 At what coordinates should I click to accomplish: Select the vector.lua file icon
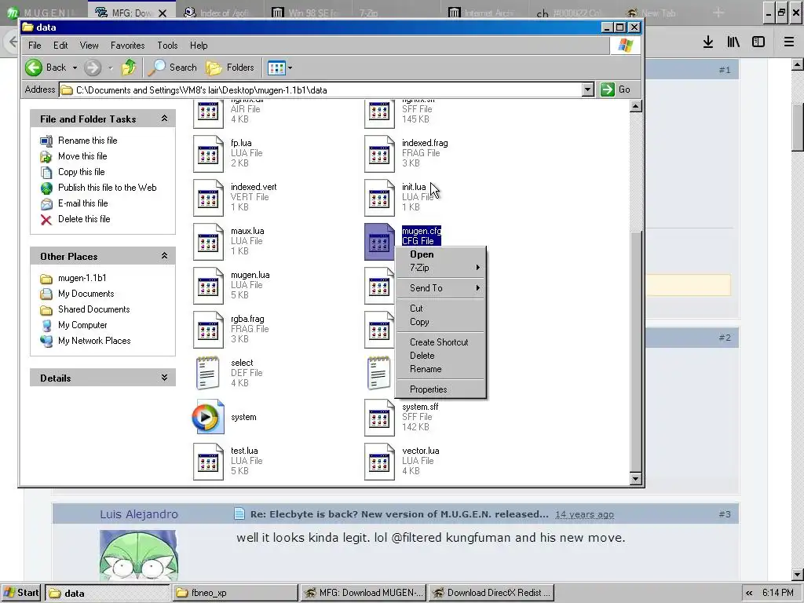pyautogui.click(x=379, y=462)
